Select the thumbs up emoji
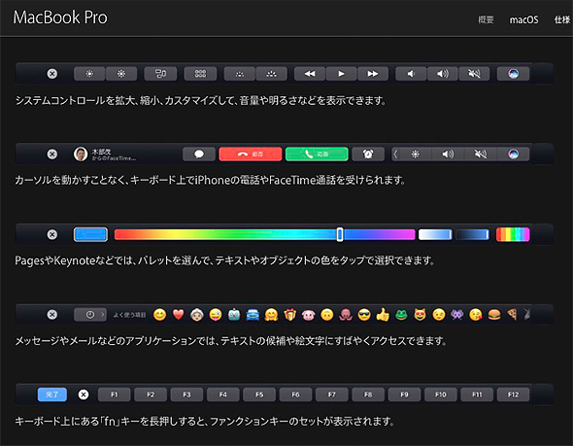Viewport: 573px width, 446px height. (383, 315)
